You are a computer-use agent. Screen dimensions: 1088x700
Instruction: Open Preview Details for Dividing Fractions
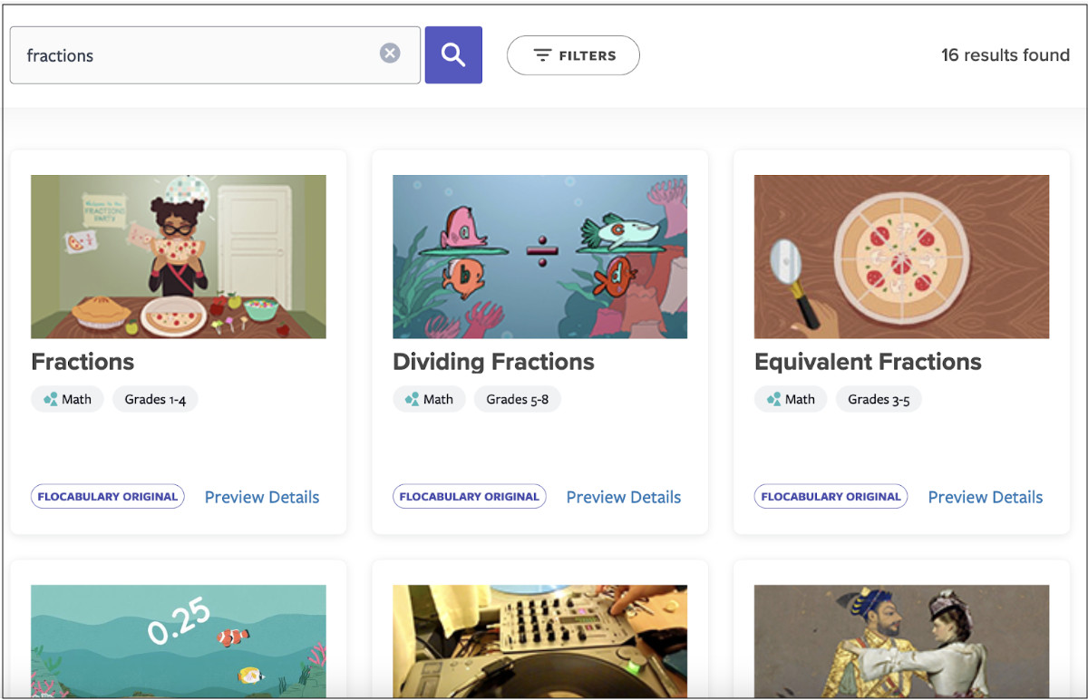pyautogui.click(x=624, y=497)
